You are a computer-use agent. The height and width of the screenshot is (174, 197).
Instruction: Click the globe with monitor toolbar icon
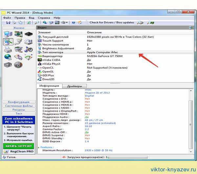(x=45, y=23)
